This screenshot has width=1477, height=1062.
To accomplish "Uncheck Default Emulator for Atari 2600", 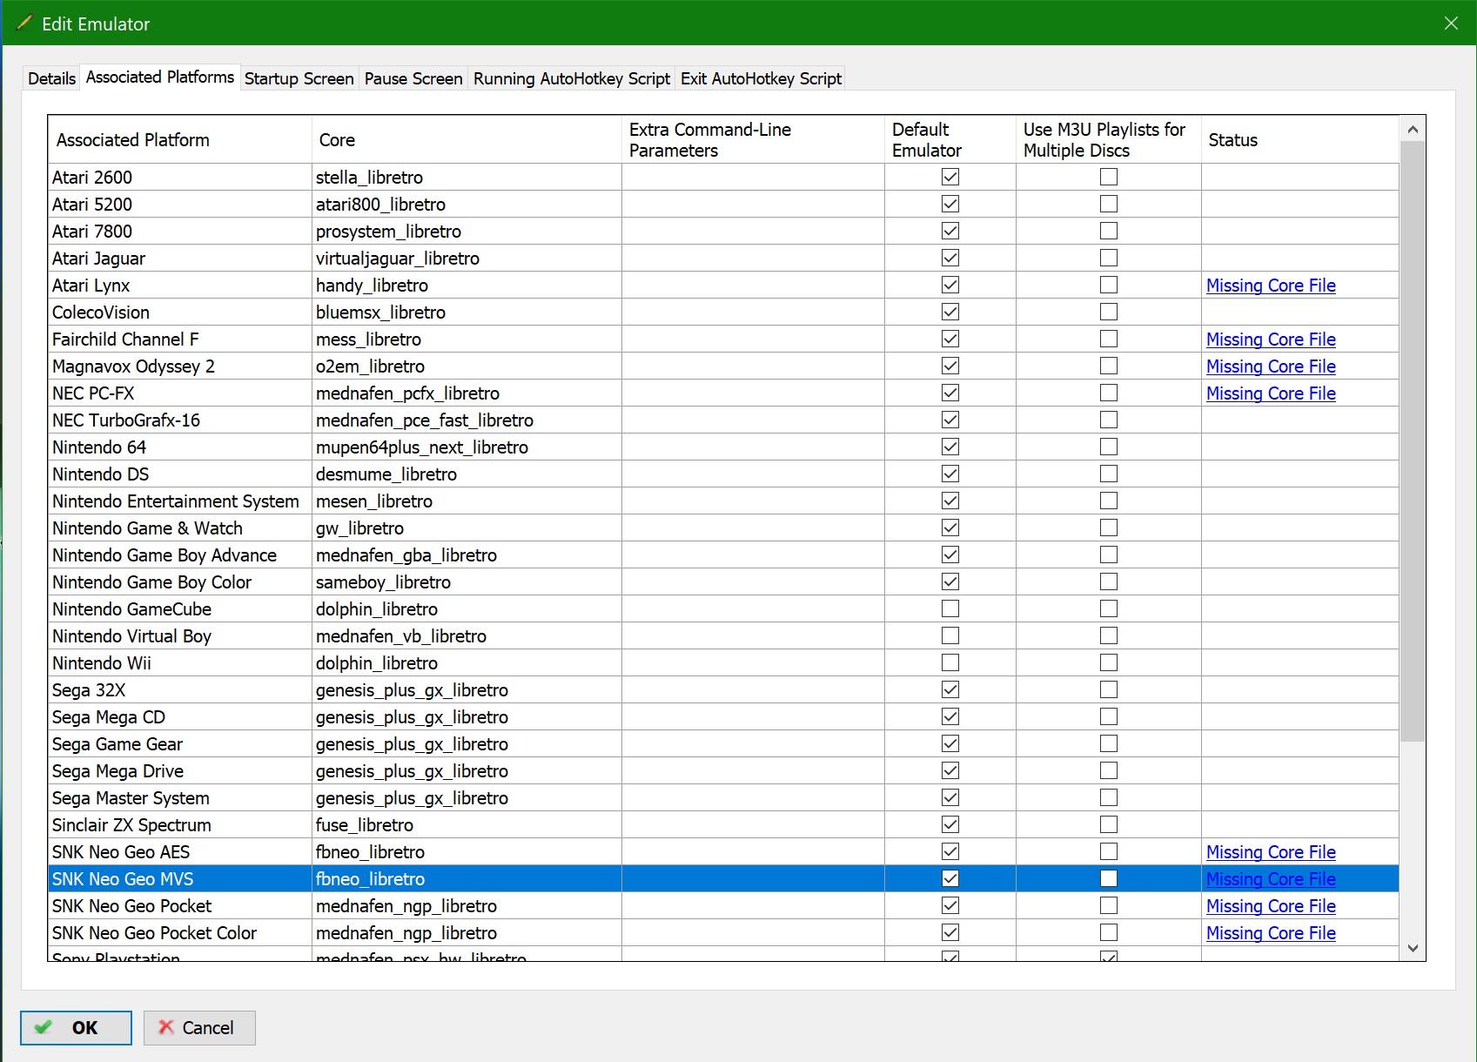I will click(x=950, y=177).
